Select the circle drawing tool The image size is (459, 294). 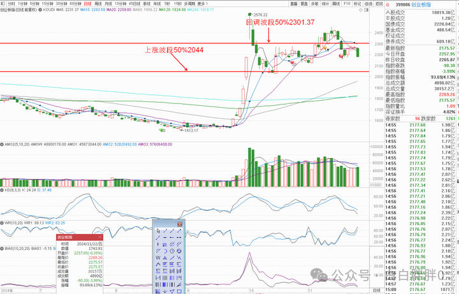click(x=172, y=251)
